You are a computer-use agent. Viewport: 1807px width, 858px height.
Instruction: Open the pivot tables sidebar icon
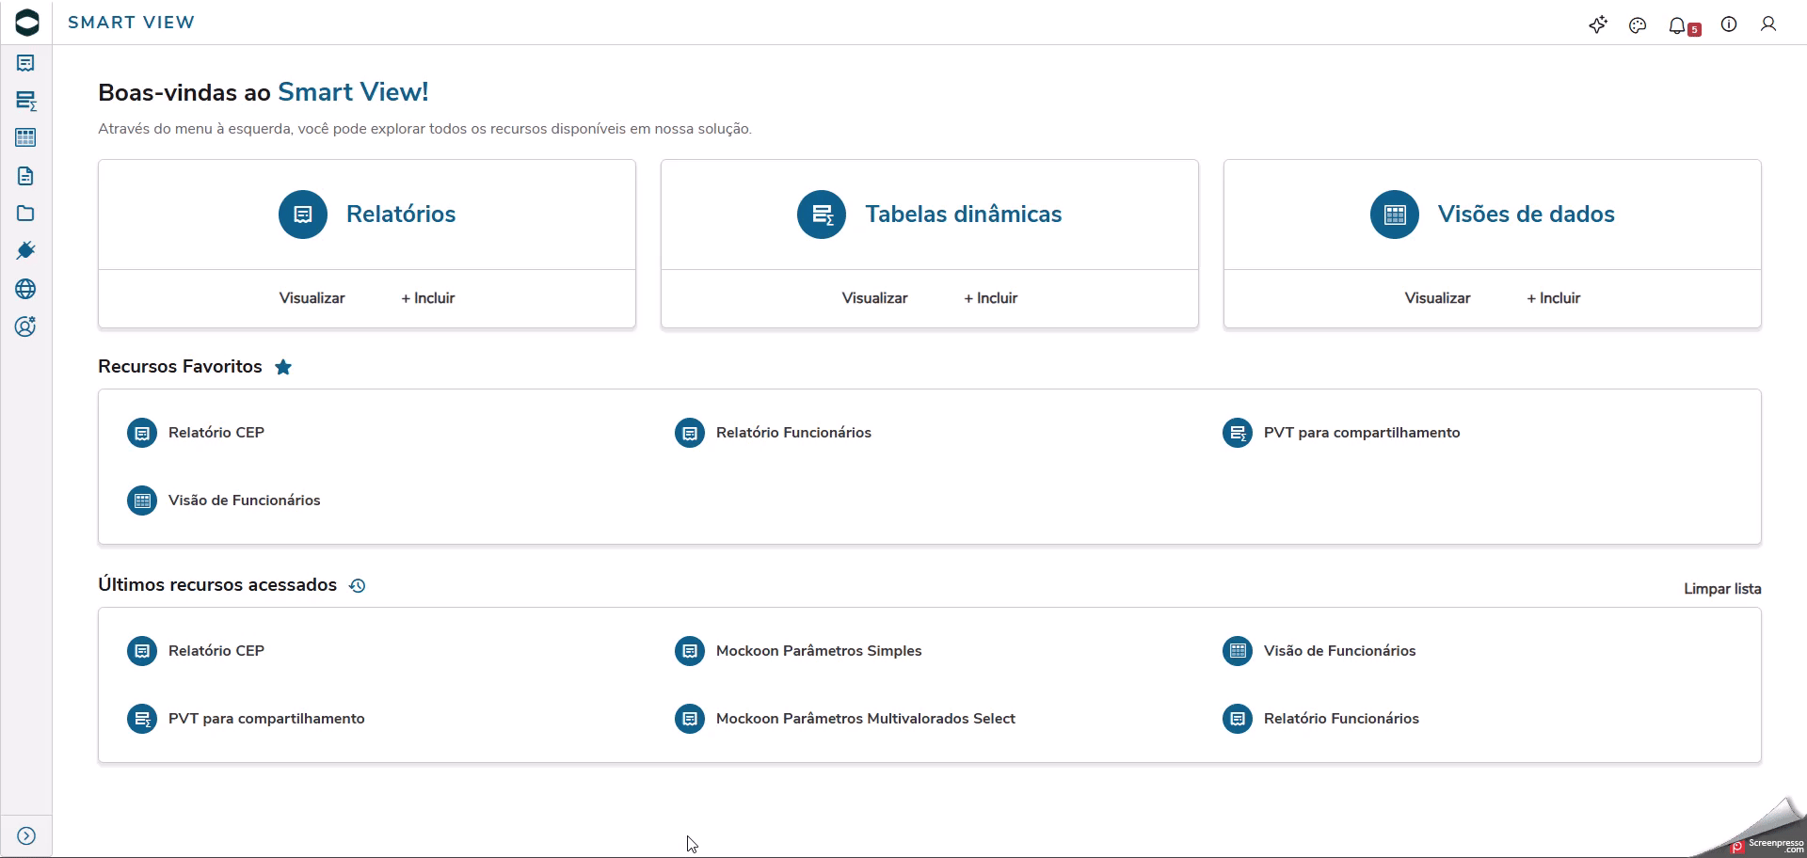(25, 101)
